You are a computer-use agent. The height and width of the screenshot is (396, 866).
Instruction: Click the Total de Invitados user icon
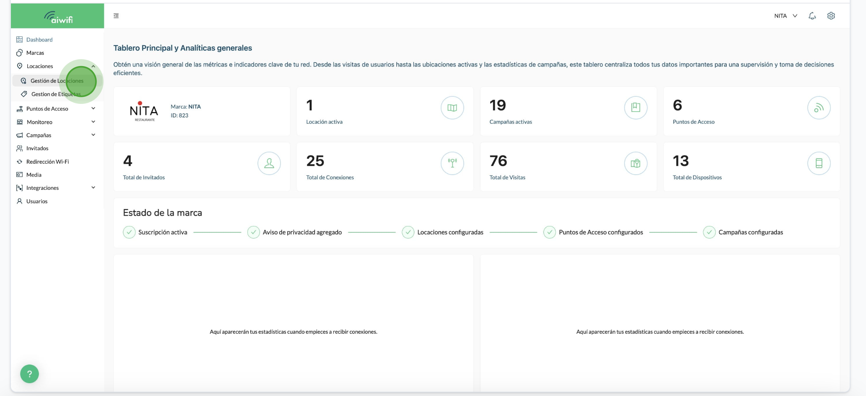pyautogui.click(x=269, y=163)
